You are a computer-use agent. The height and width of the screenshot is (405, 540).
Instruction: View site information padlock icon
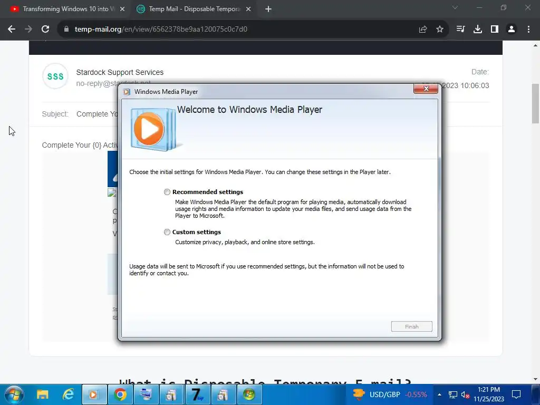pyautogui.click(x=66, y=29)
